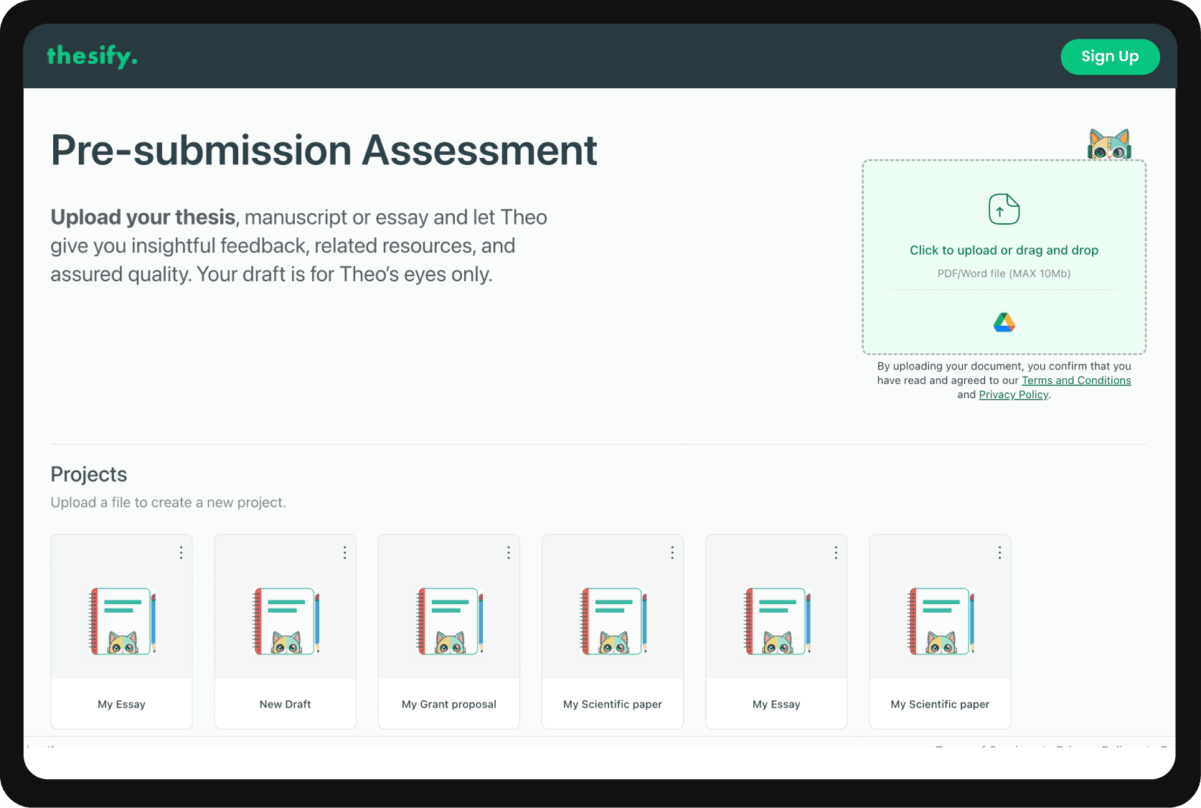Click the My Essay project notebook thumbnail
This screenshot has width=1201, height=808.
pyautogui.click(x=121, y=621)
